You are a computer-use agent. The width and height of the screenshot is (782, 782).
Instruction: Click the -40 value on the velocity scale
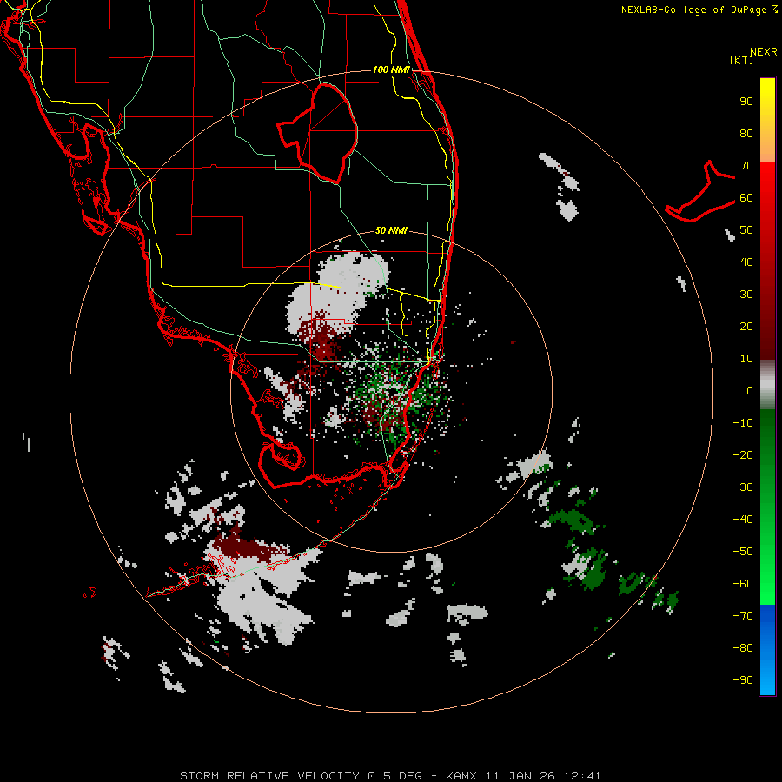click(743, 520)
